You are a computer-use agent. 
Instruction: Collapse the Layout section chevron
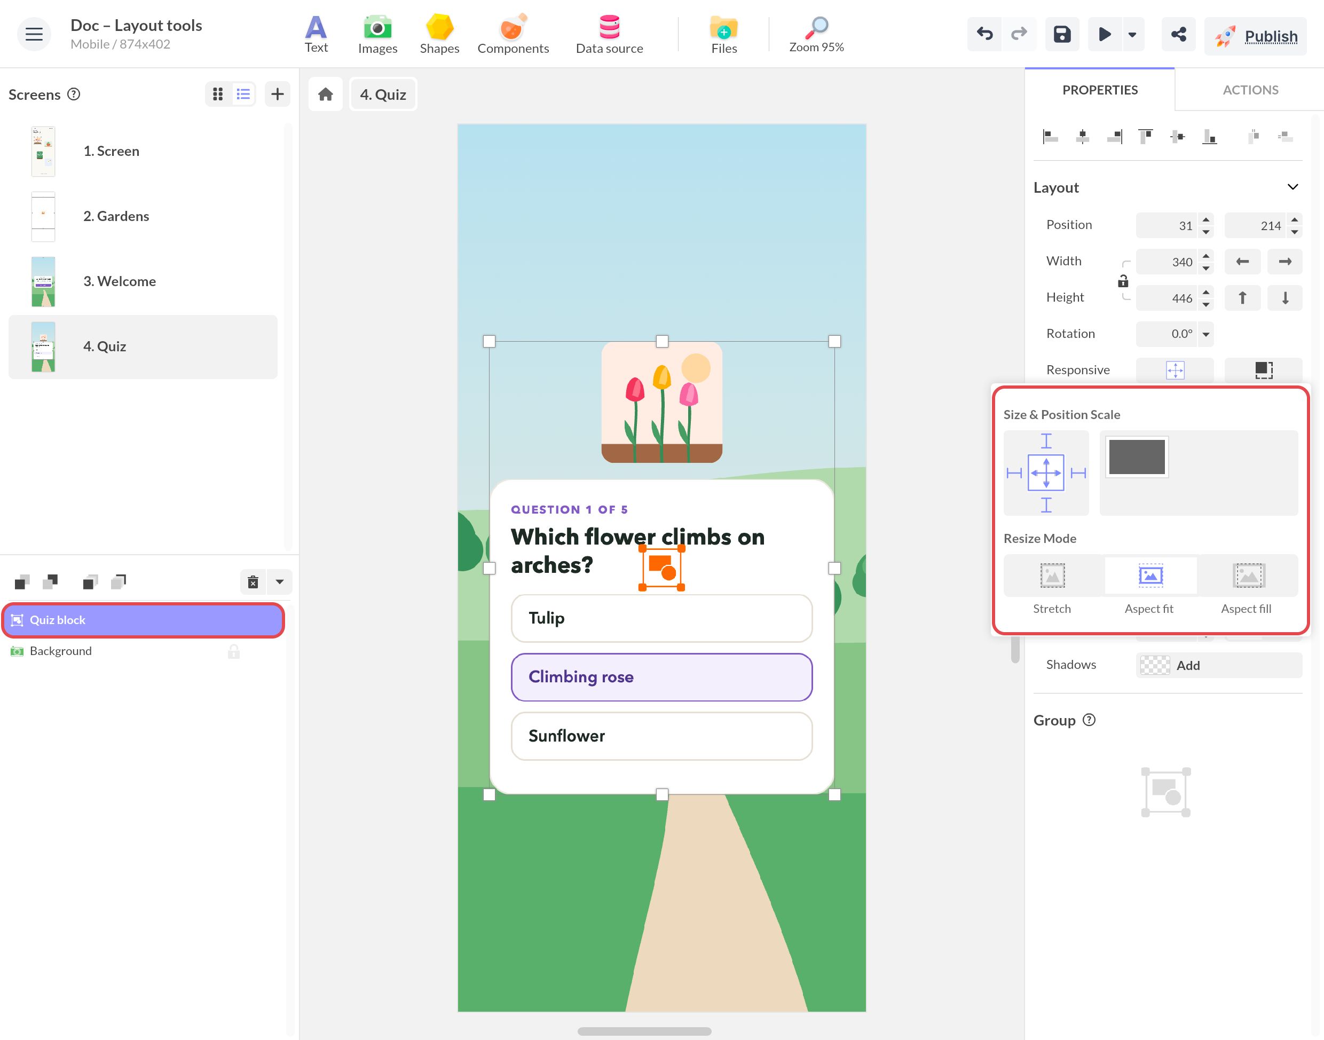pos(1293,187)
